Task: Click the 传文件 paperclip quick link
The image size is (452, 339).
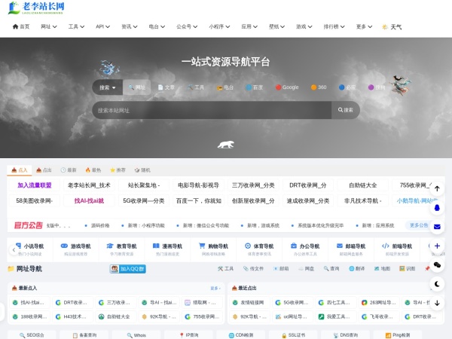Action: pos(253,269)
